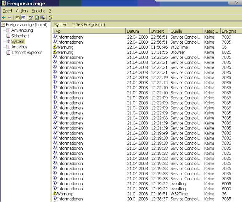Click warning icon of the Browser 8021 event
The image size is (242, 202).
point(55,52)
